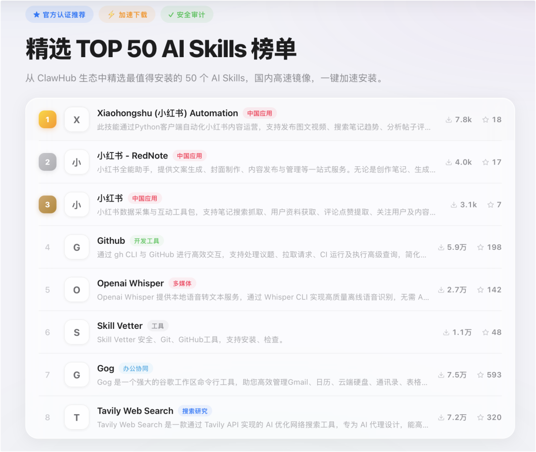The image size is (536, 452).
Task: Click the Github skill letter icon
Action: coord(76,247)
